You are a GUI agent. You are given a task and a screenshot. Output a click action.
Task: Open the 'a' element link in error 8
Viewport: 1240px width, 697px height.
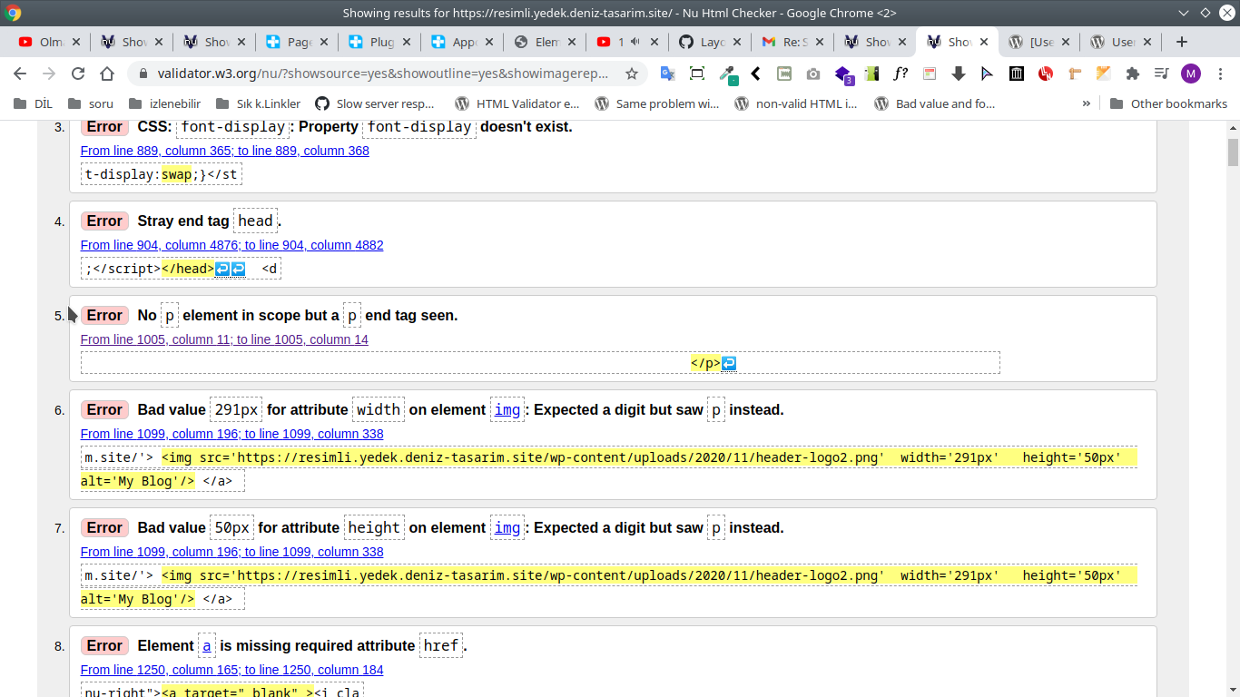pos(207,646)
